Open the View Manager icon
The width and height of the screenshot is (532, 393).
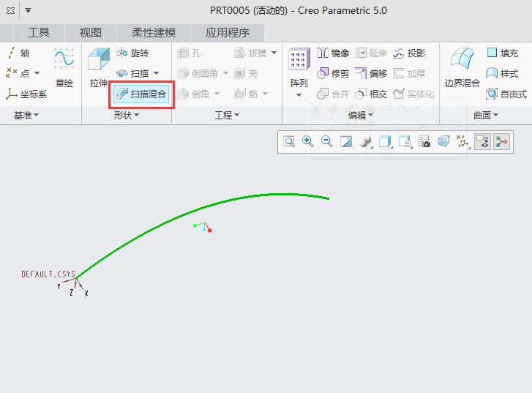405,141
